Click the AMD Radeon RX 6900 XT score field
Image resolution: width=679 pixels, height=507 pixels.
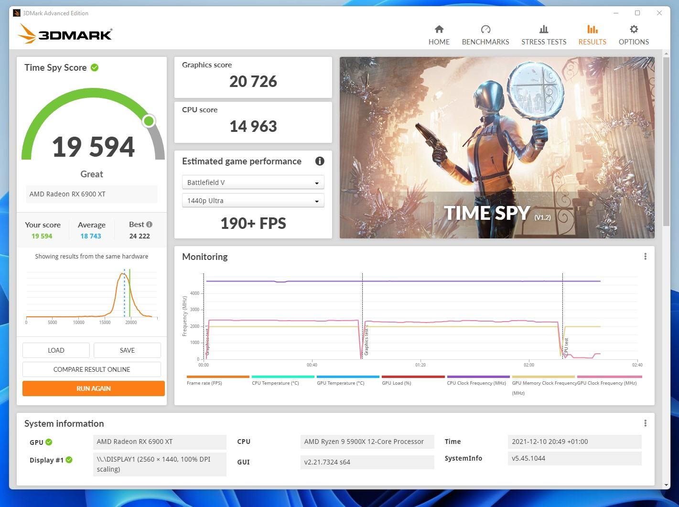coord(91,194)
